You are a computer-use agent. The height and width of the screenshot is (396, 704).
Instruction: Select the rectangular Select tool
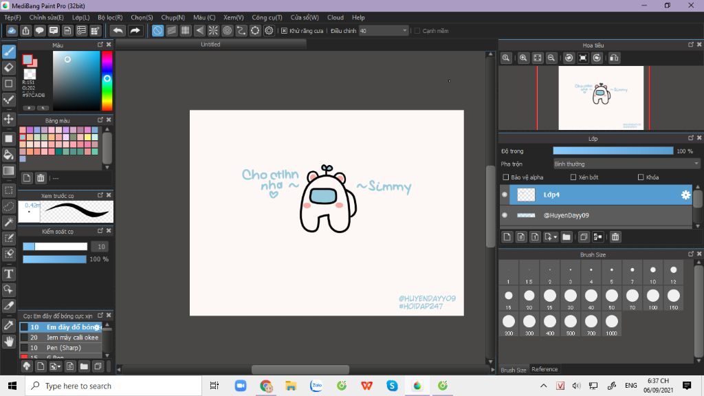(x=8, y=190)
